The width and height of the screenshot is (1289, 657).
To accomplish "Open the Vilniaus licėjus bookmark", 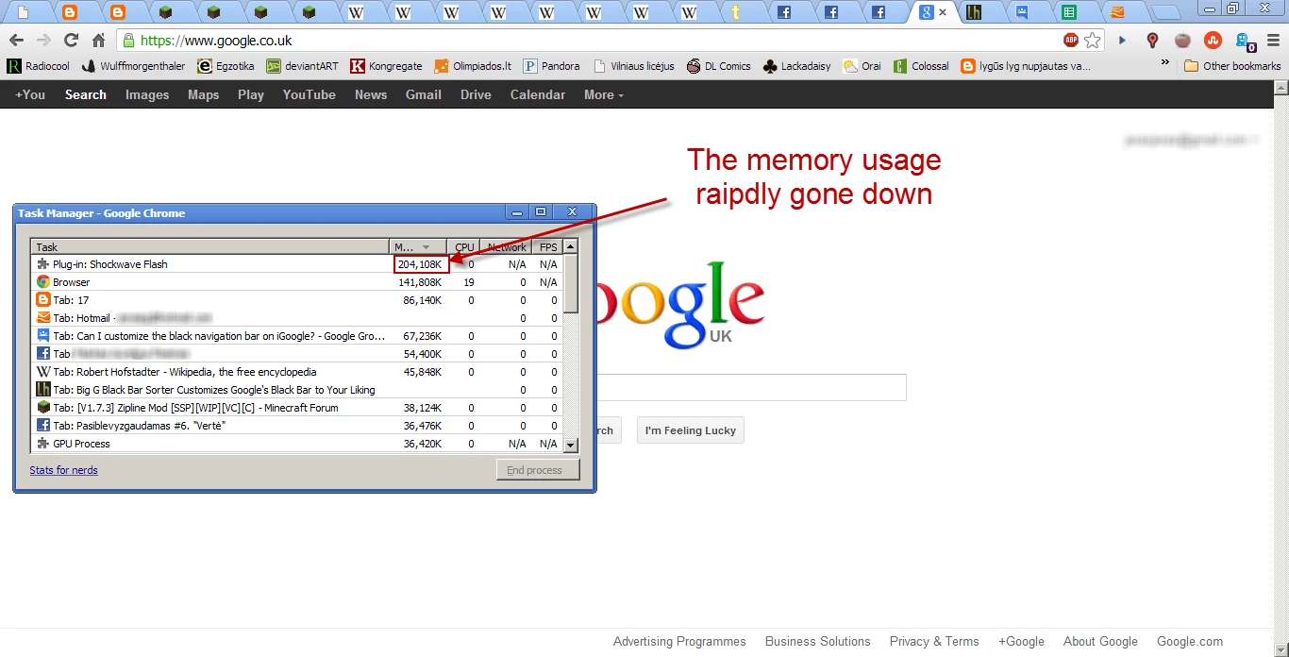I will 634,66.
